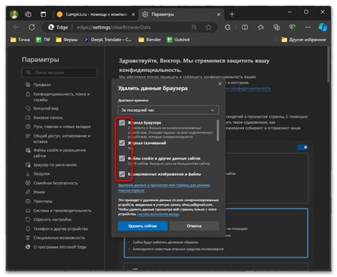Screen dimensions: 337x277
Task: Open the Collections icon
Action: coord(277,27)
